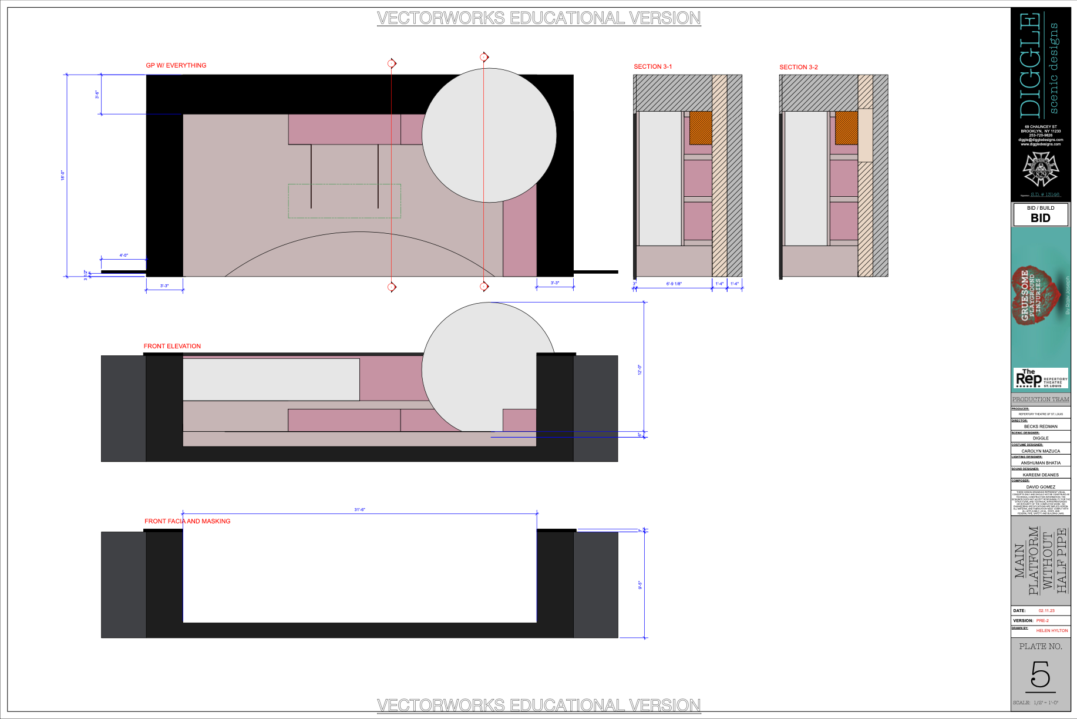Click the 'FRONT ELEVATION' label
The height and width of the screenshot is (719, 1077).
click(172, 346)
